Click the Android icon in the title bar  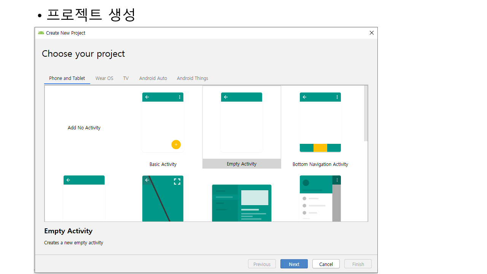[41, 33]
